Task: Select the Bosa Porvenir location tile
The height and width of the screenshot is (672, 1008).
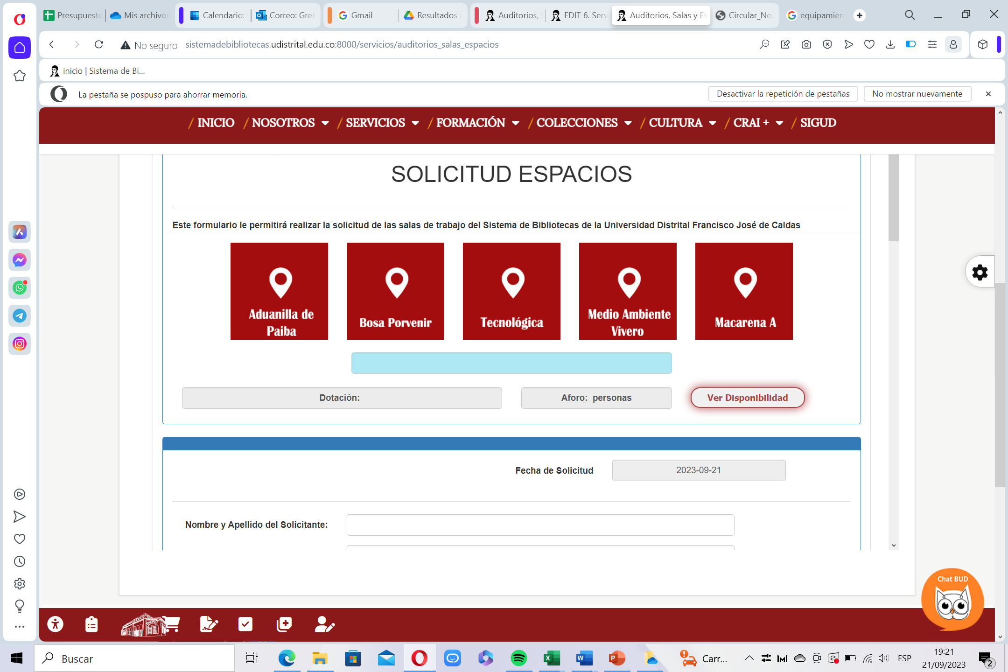Action: coord(395,291)
